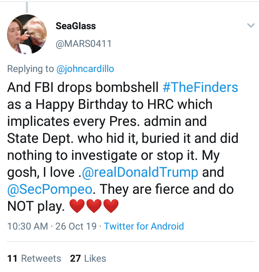
Task: Open the tweet options chevron menu
Action: tap(251, 26)
